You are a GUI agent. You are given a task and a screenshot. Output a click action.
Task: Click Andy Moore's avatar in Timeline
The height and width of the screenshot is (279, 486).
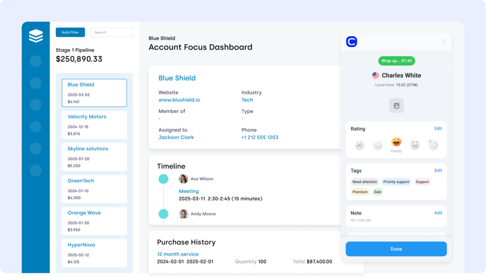pyautogui.click(x=183, y=214)
